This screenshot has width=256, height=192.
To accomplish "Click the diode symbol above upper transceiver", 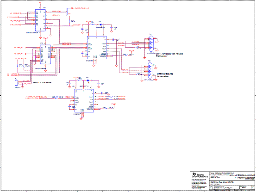I will [x=101, y=25].
